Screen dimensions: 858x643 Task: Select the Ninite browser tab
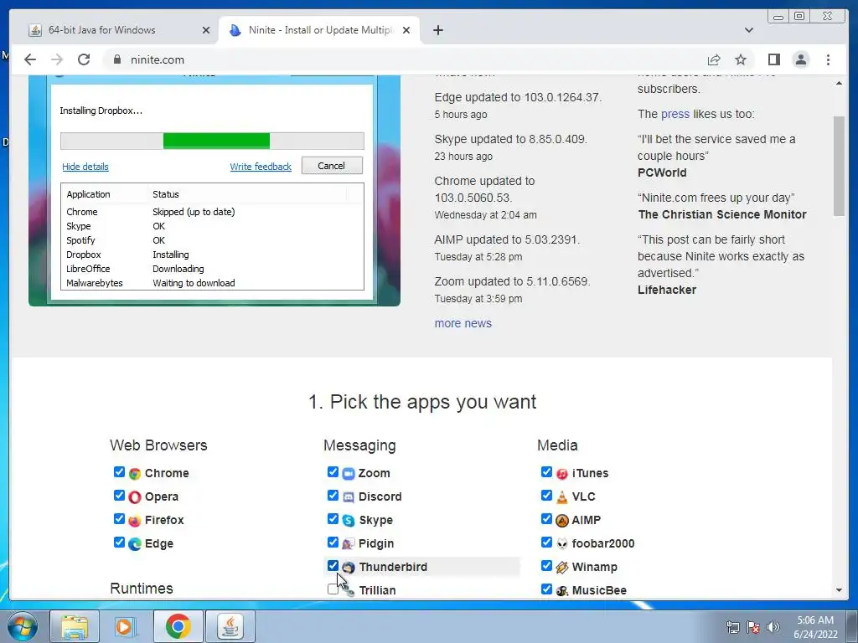(320, 30)
